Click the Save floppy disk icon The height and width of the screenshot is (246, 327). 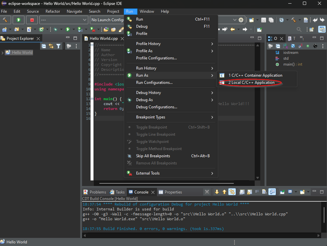click(263, 20)
